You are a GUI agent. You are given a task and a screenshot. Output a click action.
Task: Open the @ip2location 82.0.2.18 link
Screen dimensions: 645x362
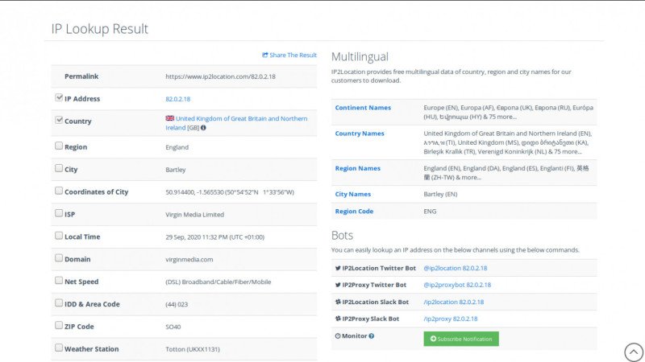(456, 268)
